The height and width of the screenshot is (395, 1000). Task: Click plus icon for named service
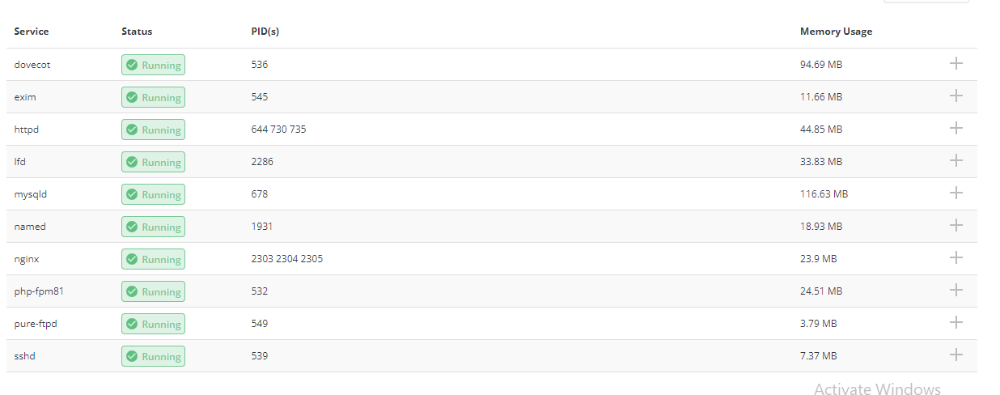click(x=956, y=225)
